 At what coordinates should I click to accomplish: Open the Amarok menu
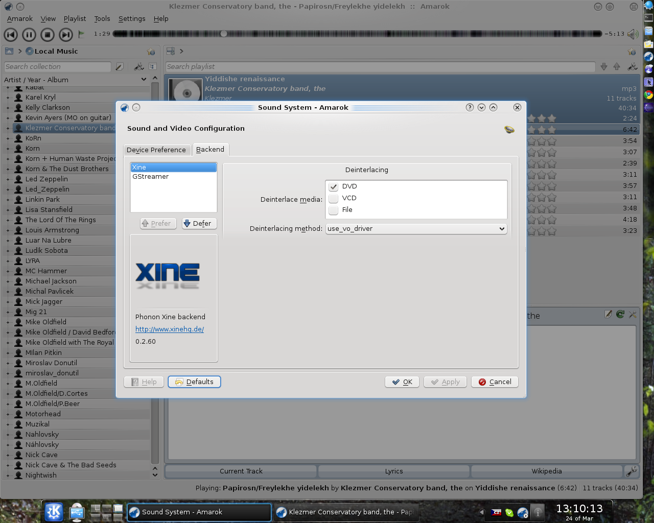click(x=20, y=18)
